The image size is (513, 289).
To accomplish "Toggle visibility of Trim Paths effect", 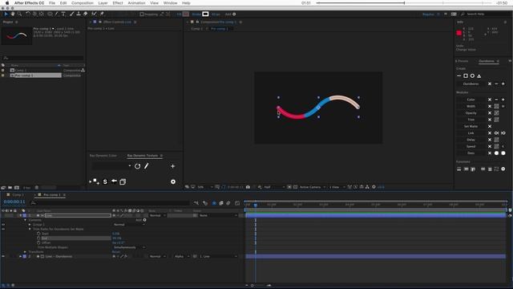I will [x=3, y=229].
